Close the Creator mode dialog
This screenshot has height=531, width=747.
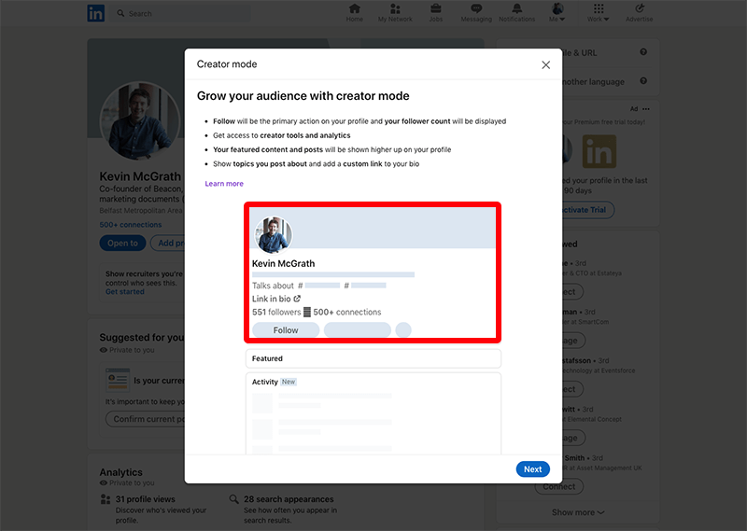click(x=546, y=64)
